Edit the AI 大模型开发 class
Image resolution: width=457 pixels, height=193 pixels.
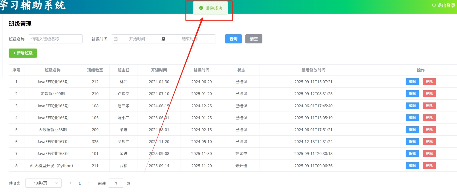point(412,166)
